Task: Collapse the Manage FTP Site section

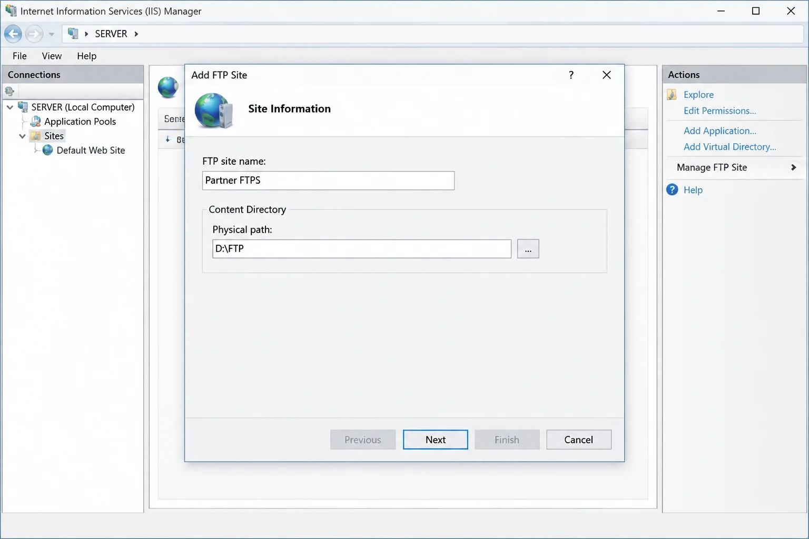Action: 794,167
